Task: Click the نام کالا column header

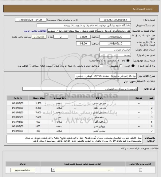Action: (99, 98)
